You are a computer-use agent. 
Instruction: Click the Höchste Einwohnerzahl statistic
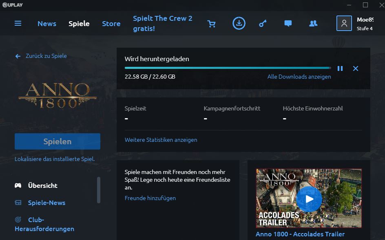[313, 108]
